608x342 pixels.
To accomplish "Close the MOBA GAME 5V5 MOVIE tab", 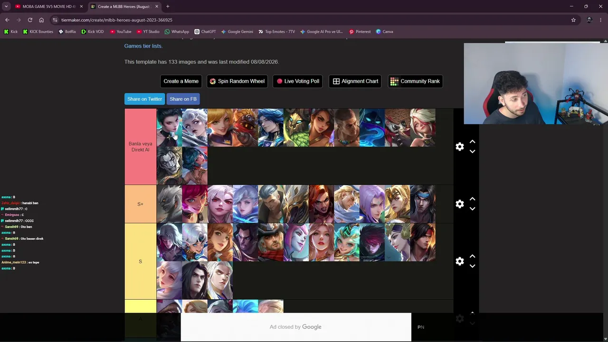I will click(x=81, y=7).
